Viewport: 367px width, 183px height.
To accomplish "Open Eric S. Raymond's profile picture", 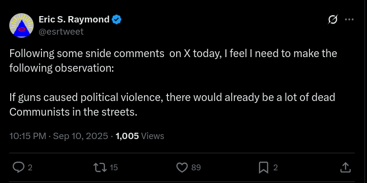I will [x=21, y=25].
